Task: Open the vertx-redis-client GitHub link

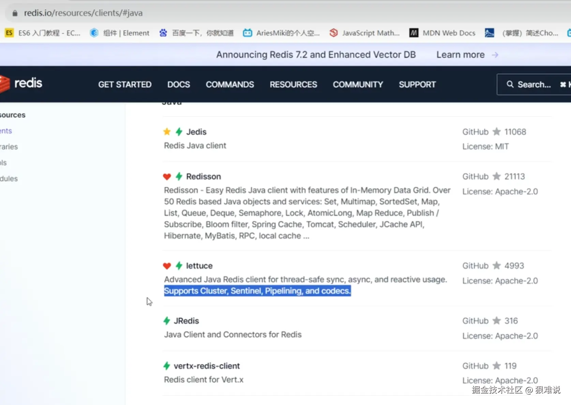Action: [476, 366]
